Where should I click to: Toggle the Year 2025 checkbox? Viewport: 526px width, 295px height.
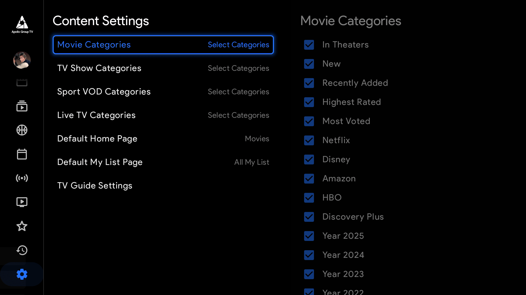(x=309, y=236)
